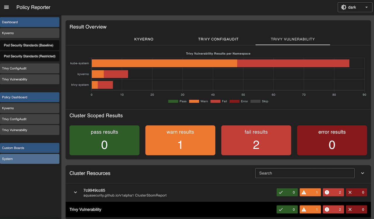This screenshot has height=219, width=374.
Task: Toggle the Pass legend swatch
Action: pyautogui.click(x=173, y=101)
